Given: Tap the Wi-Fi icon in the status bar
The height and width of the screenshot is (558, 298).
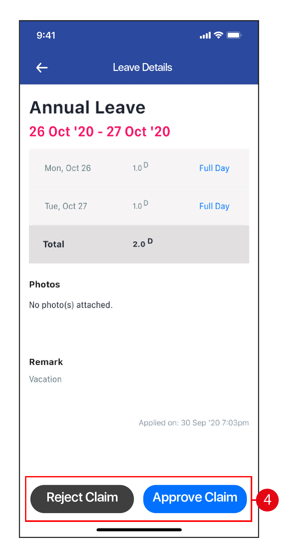Looking at the screenshot, I should pyautogui.click(x=218, y=35).
